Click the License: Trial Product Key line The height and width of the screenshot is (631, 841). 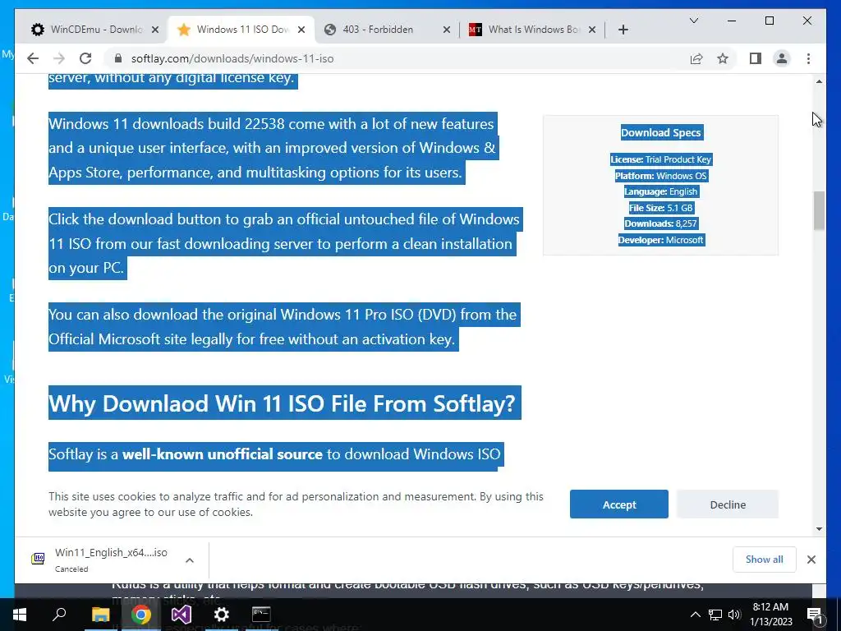(x=661, y=159)
